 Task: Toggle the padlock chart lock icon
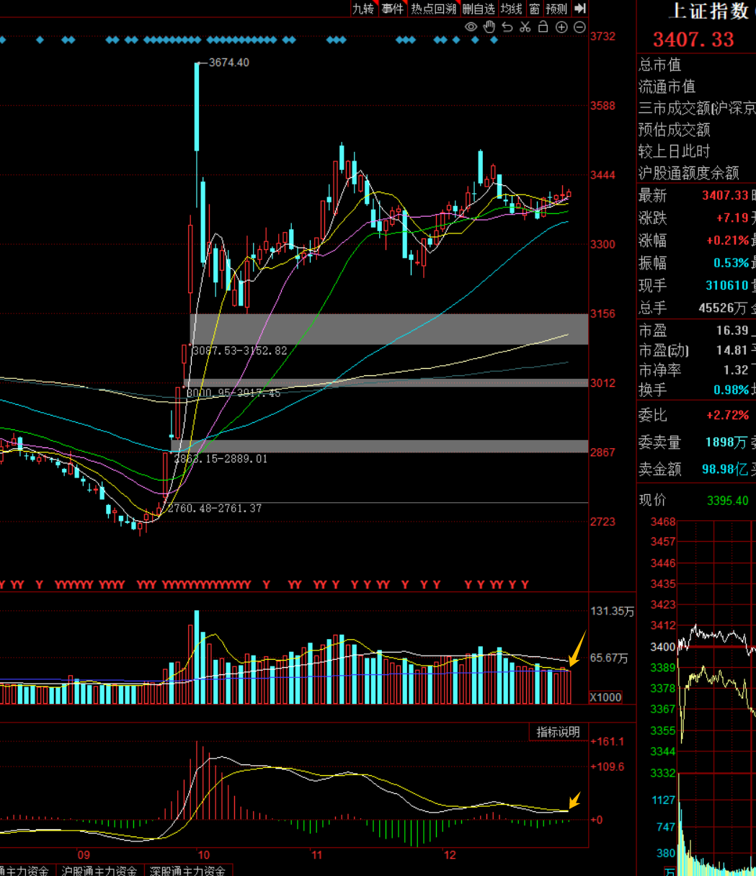pos(543,27)
